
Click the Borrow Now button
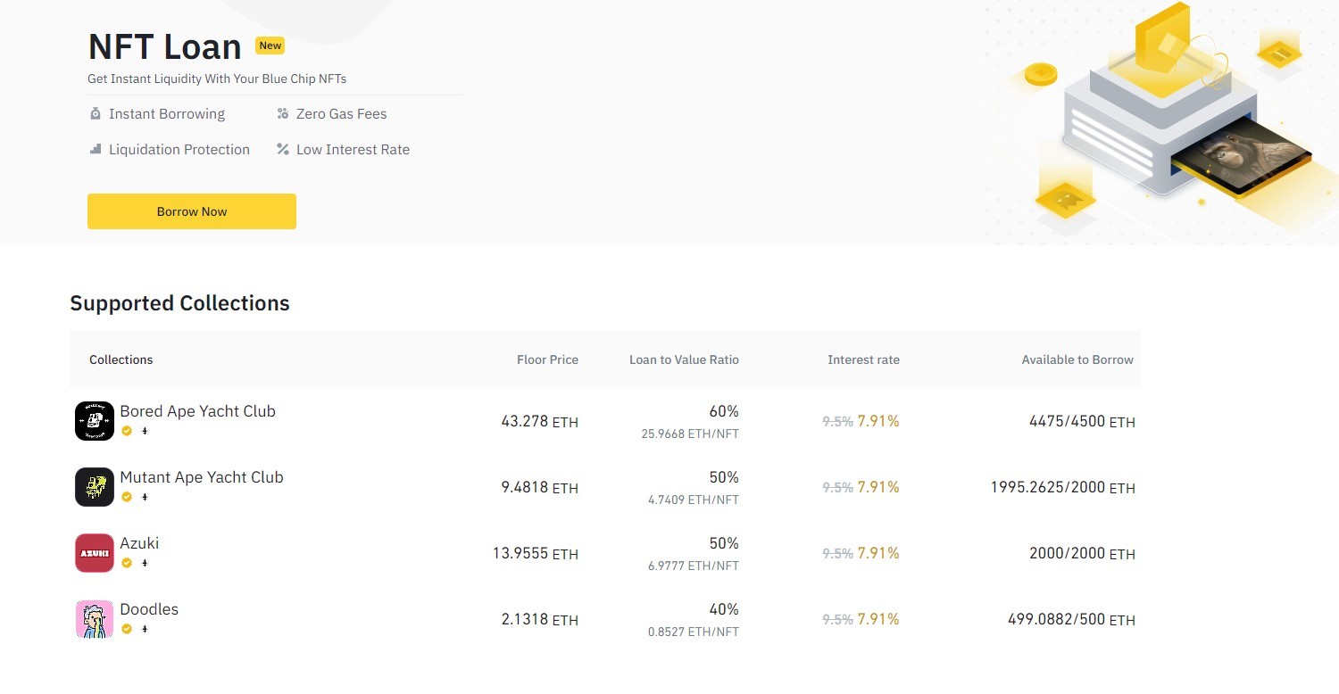coord(192,211)
